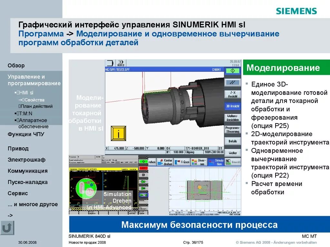Click the X value 475.000

tap(119, 148)
